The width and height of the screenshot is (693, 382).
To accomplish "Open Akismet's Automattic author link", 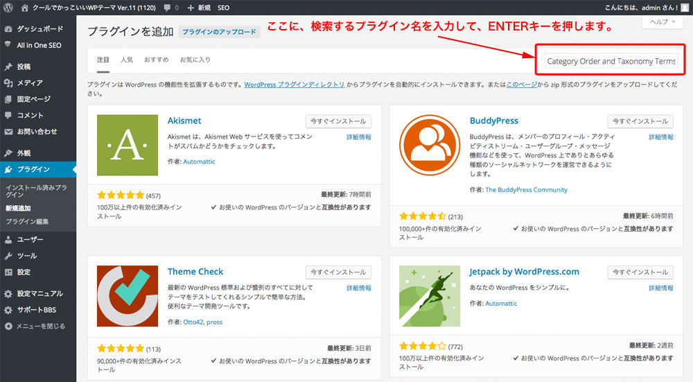I will coord(200,162).
